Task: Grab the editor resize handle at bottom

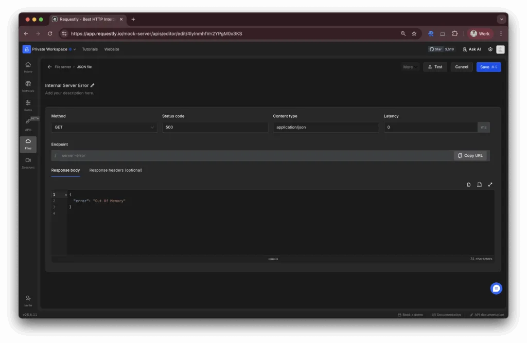Action: (x=273, y=259)
